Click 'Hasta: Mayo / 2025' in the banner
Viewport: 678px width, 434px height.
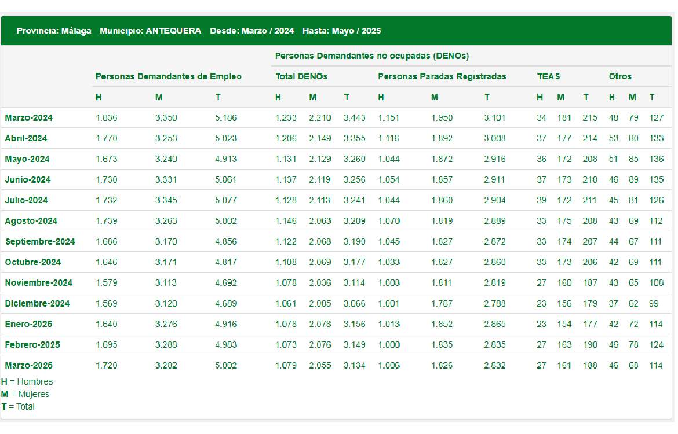[x=341, y=31]
